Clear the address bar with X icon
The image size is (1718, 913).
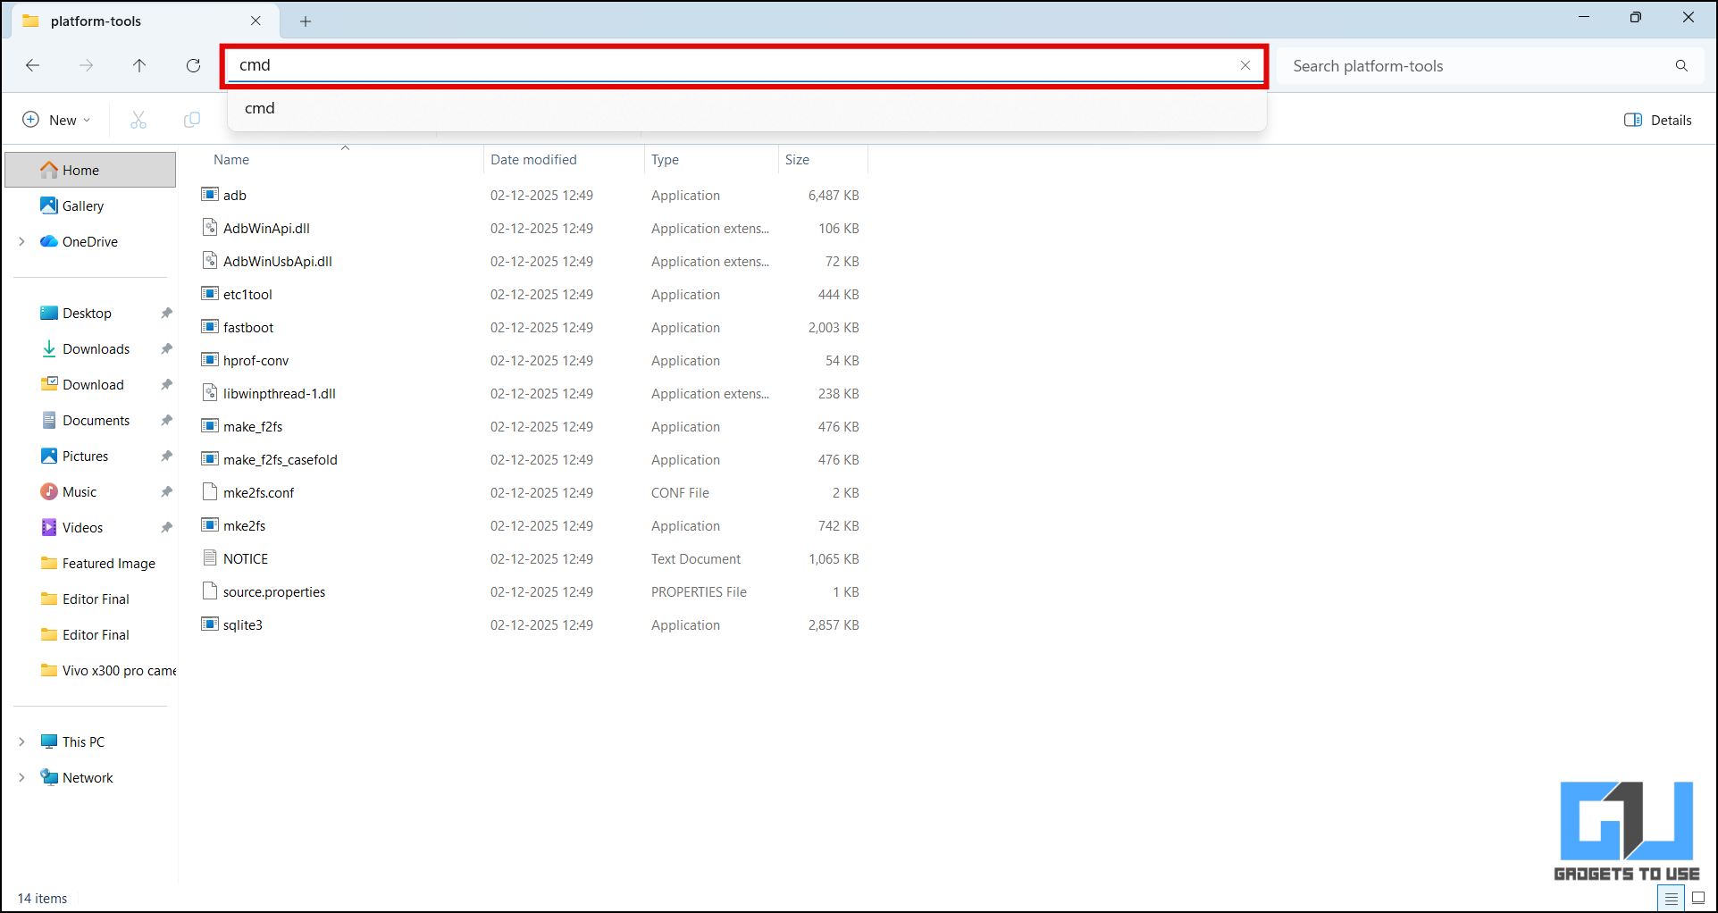point(1245,65)
